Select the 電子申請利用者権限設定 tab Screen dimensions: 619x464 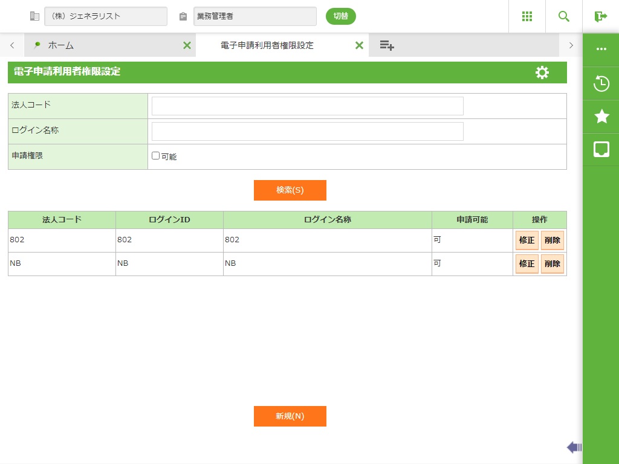point(267,45)
